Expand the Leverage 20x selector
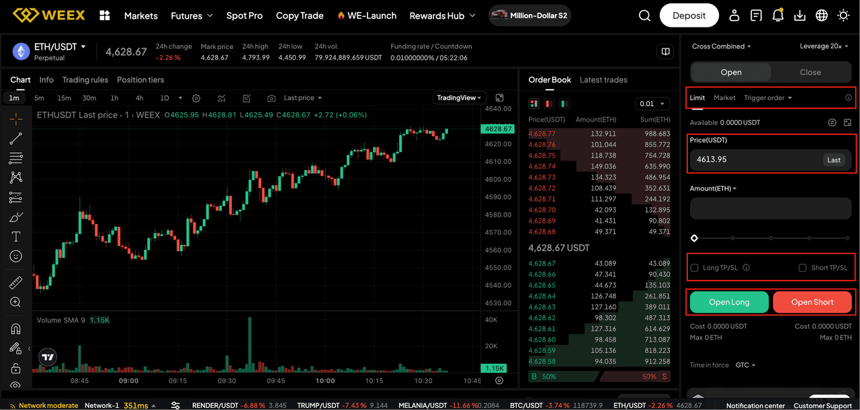 [x=824, y=46]
